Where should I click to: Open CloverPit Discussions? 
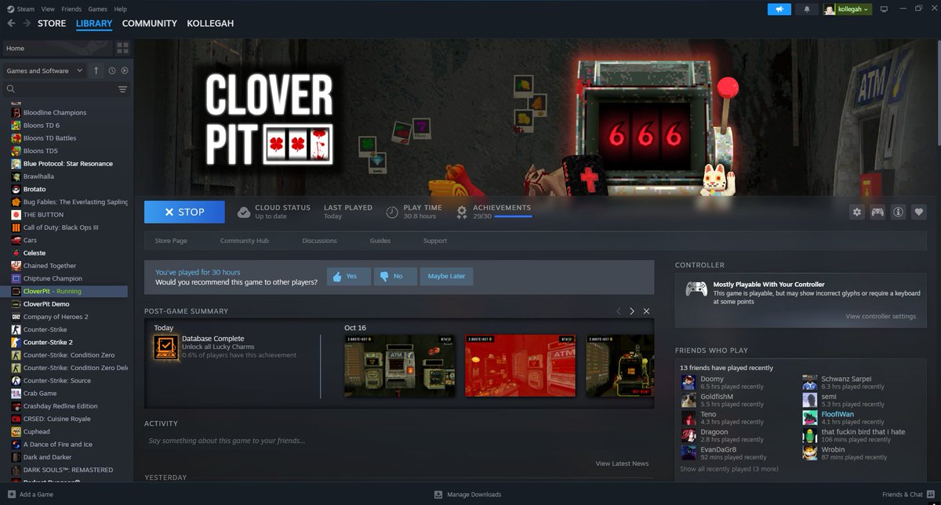(319, 241)
